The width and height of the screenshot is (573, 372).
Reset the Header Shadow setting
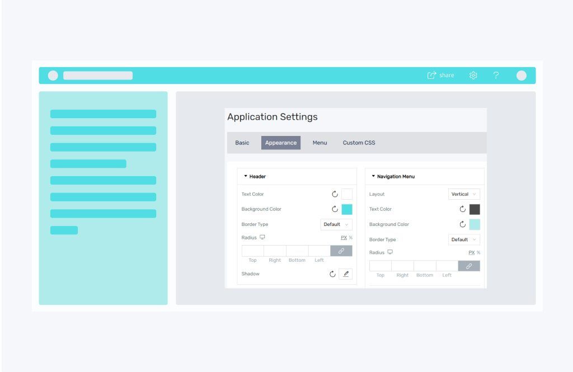pyautogui.click(x=332, y=274)
